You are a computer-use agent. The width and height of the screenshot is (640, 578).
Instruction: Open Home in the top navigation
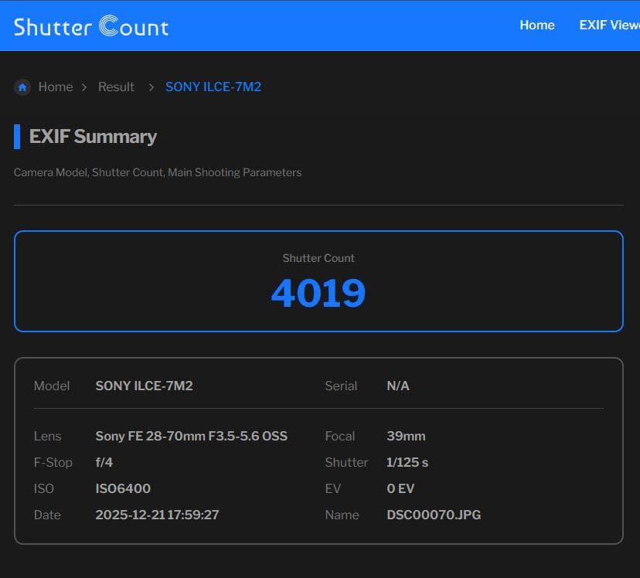pyautogui.click(x=536, y=25)
